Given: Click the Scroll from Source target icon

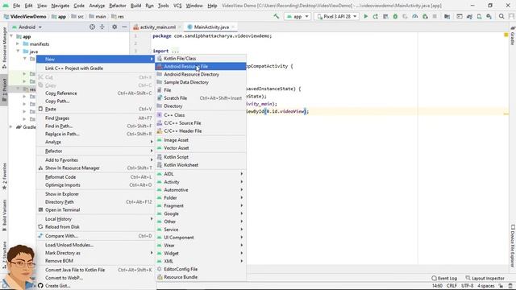Looking at the screenshot, I should coord(92,27).
